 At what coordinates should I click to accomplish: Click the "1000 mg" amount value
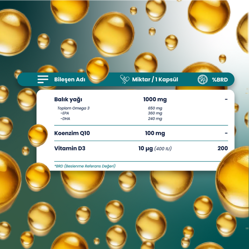[x=155, y=100]
